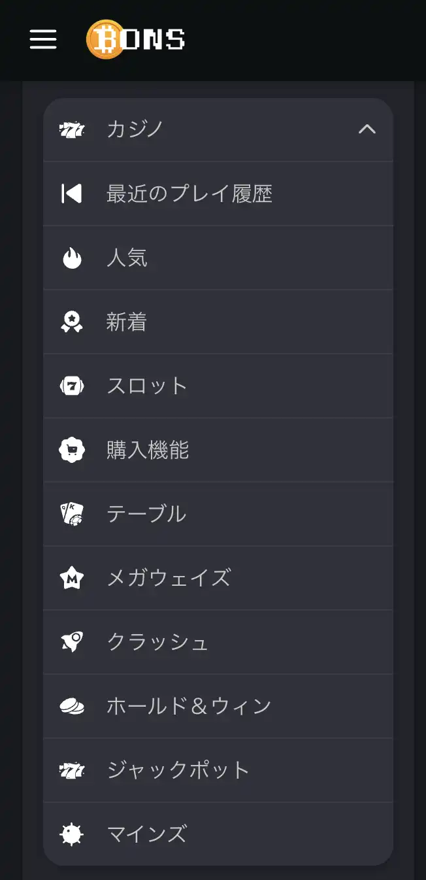Click the coins icon for ホールド＆ウィン
The height and width of the screenshot is (880, 426).
72,706
